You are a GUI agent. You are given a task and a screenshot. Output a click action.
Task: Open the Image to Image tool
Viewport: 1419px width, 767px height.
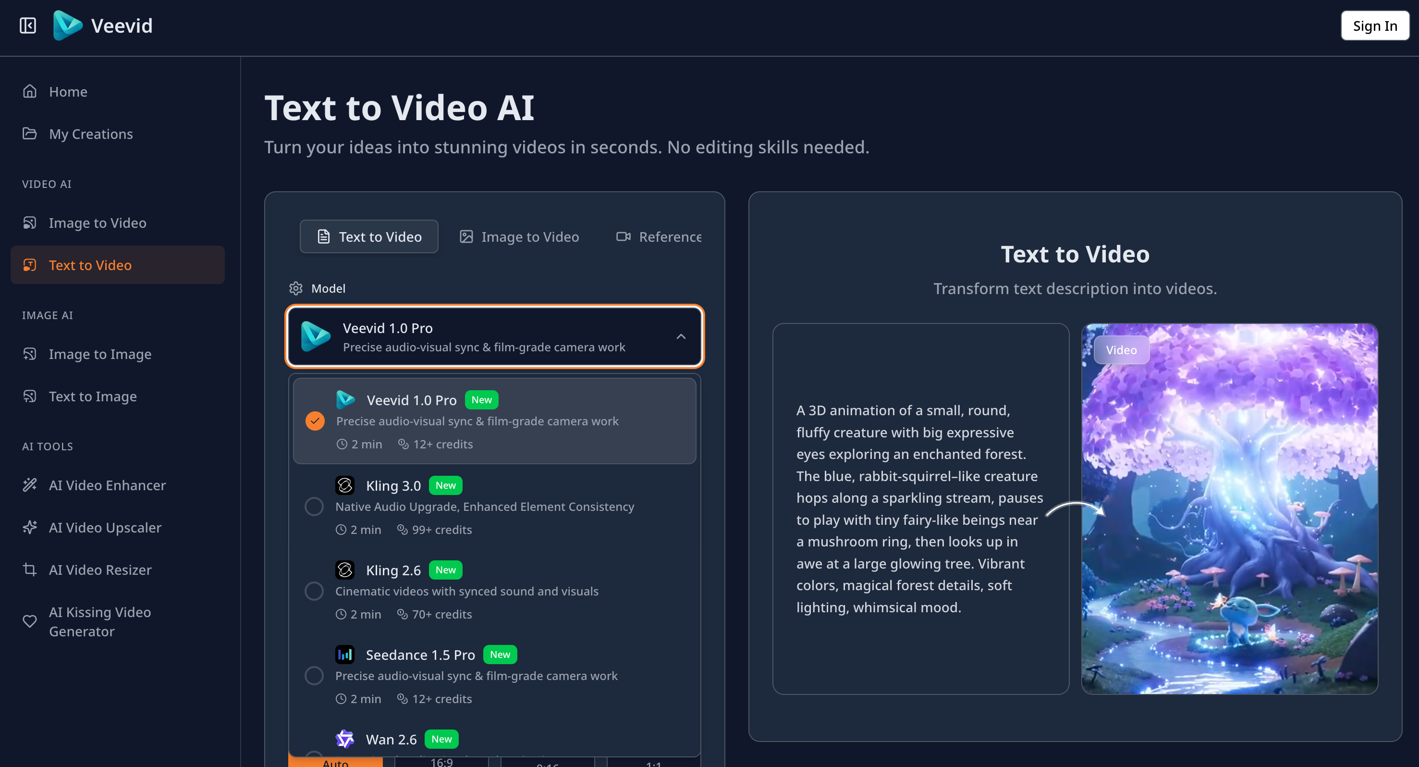coord(100,354)
